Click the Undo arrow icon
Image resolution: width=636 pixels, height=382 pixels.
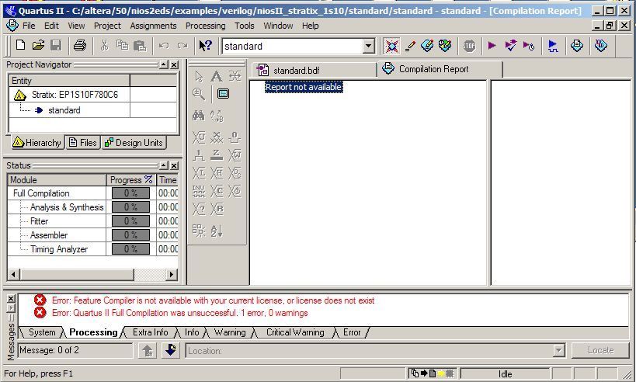164,45
